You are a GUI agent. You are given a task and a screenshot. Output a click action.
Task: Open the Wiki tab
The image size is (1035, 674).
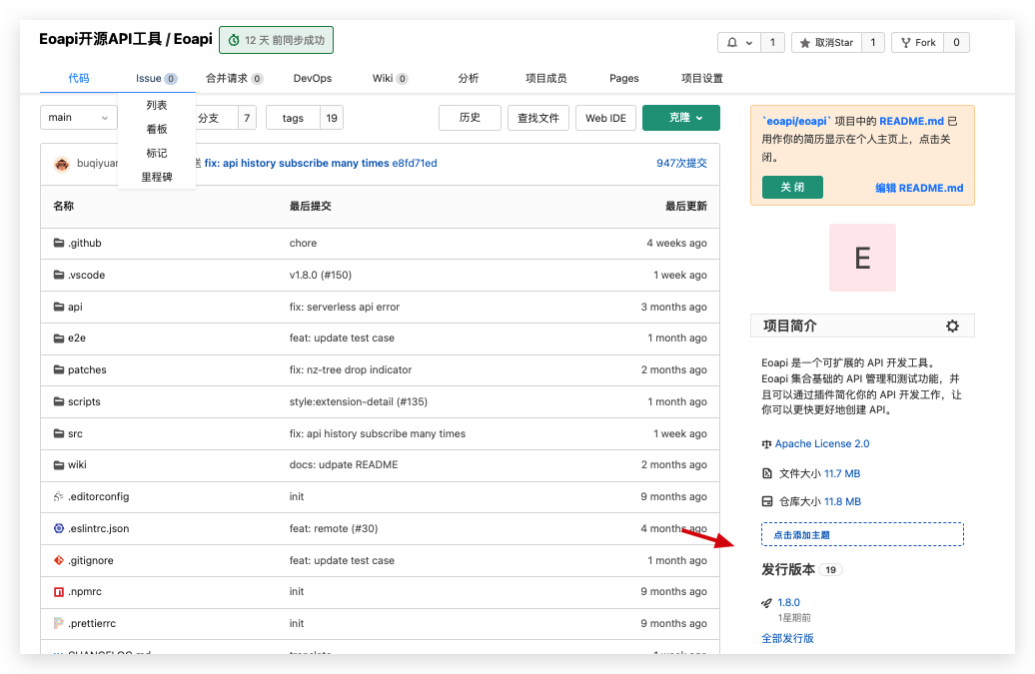390,79
